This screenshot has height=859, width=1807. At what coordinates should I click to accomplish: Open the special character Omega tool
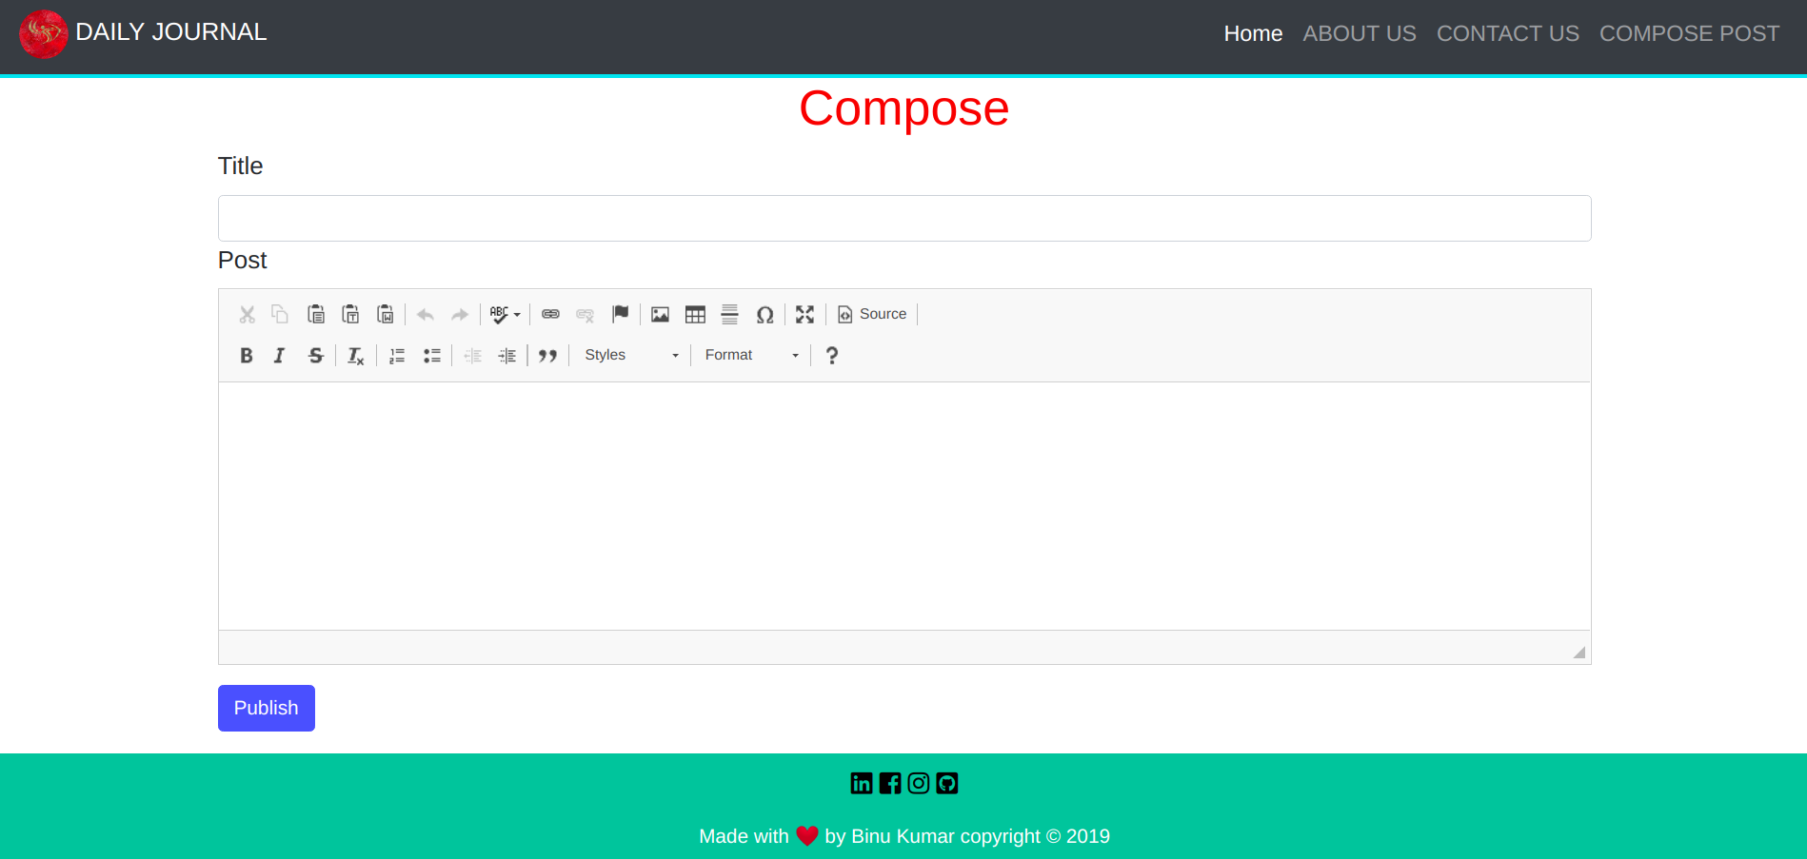click(764, 315)
